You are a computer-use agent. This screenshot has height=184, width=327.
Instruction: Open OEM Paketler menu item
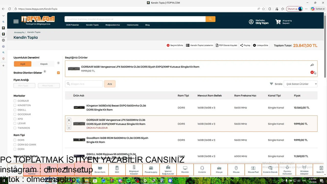(73, 25)
